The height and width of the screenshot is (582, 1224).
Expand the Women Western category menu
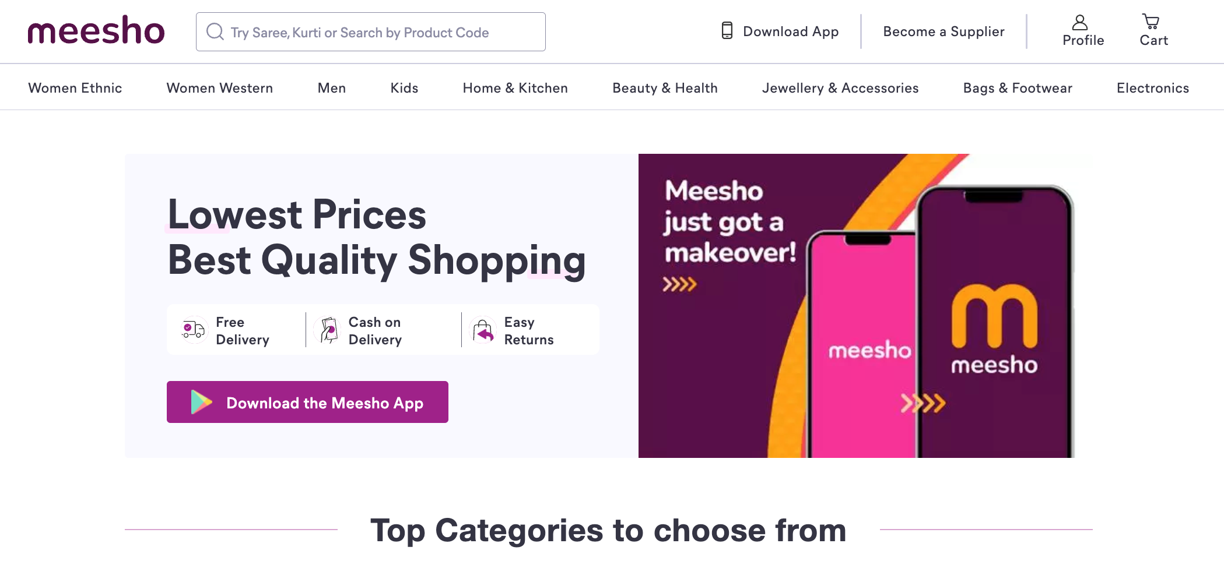click(x=219, y=88)
